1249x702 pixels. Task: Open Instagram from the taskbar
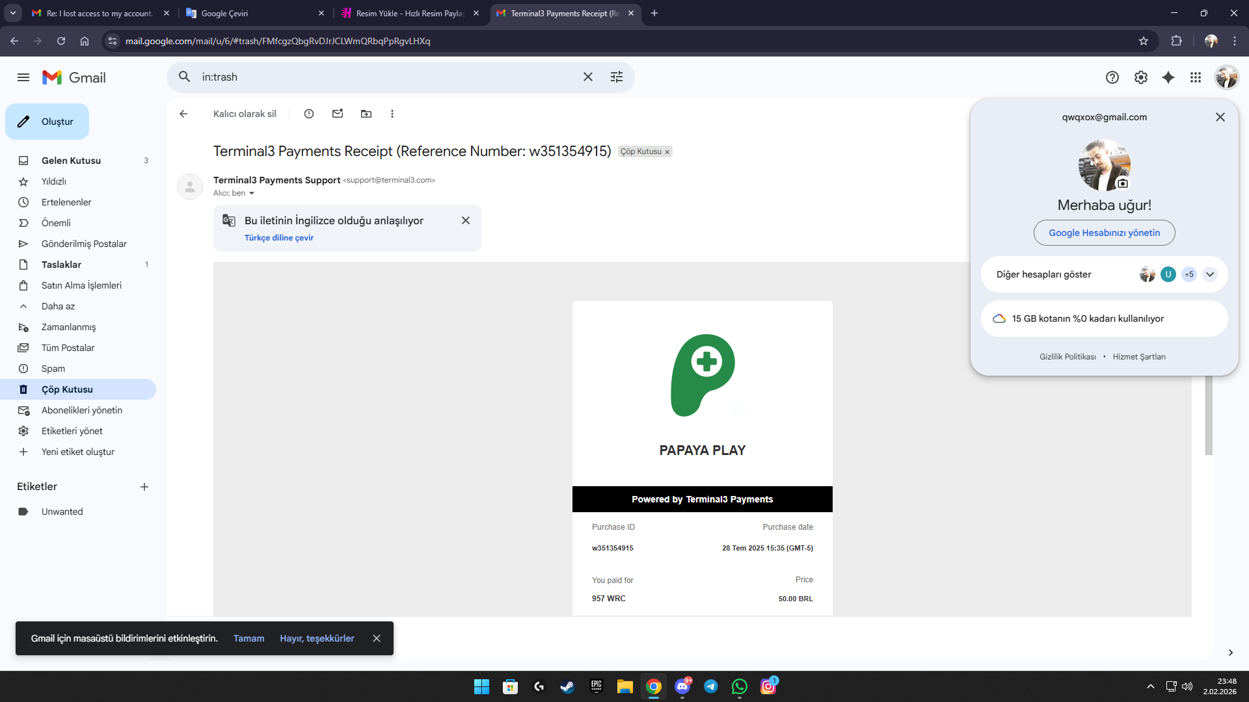point(768,686)
